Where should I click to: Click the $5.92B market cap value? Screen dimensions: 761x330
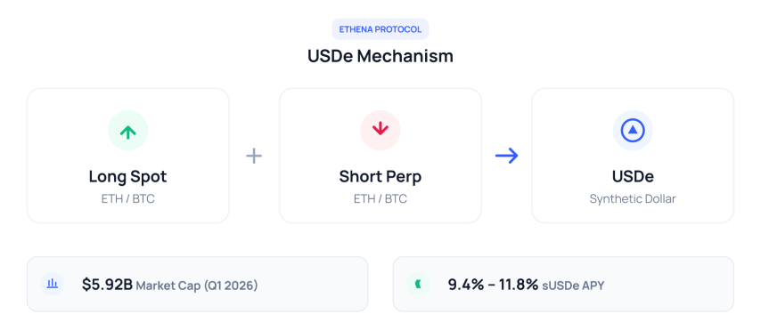click(x=107, y=285)
